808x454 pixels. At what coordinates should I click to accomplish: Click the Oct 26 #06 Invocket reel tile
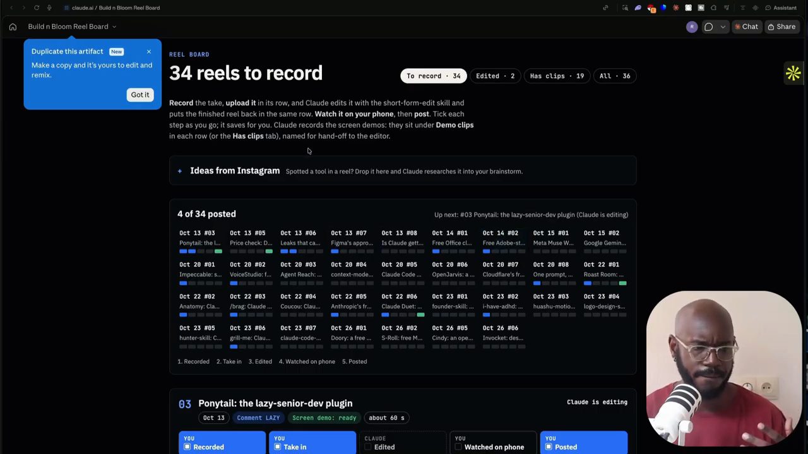(x=504, y=337)
